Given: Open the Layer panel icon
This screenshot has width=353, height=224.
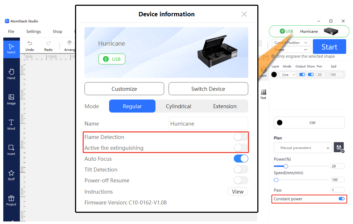Looking at the screenshot, I should [263, 72].
